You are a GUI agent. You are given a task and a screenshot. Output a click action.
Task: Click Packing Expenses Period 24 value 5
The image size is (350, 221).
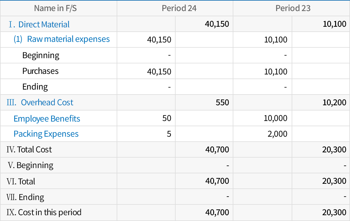[x=169, y=134]
